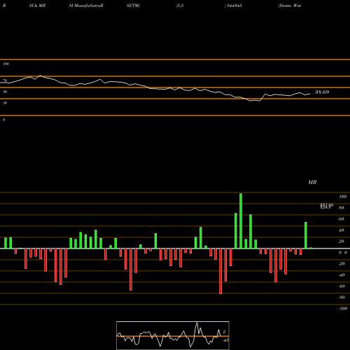
Task: Click the '(Denta Wat' company name text
Action: pyautogui.click(x=290, y=6)
